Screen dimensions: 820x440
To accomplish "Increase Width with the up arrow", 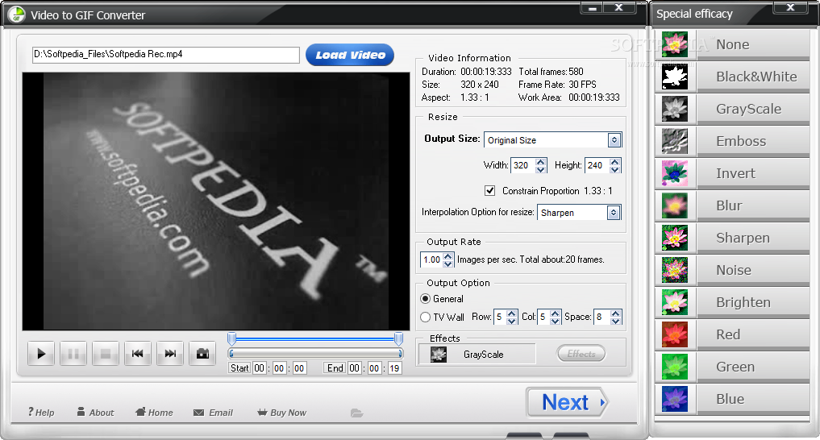I will [541, 161].
